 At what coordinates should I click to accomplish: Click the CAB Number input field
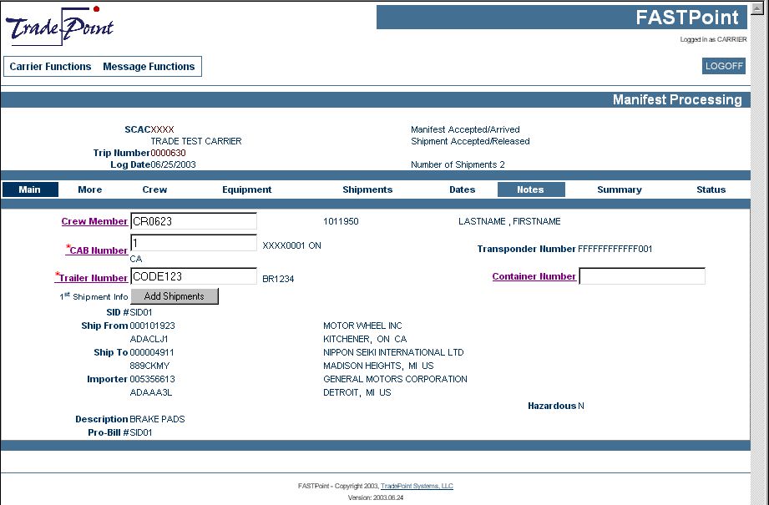(194, 243)
